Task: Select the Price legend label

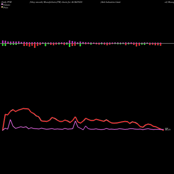Action: (6, 8)
